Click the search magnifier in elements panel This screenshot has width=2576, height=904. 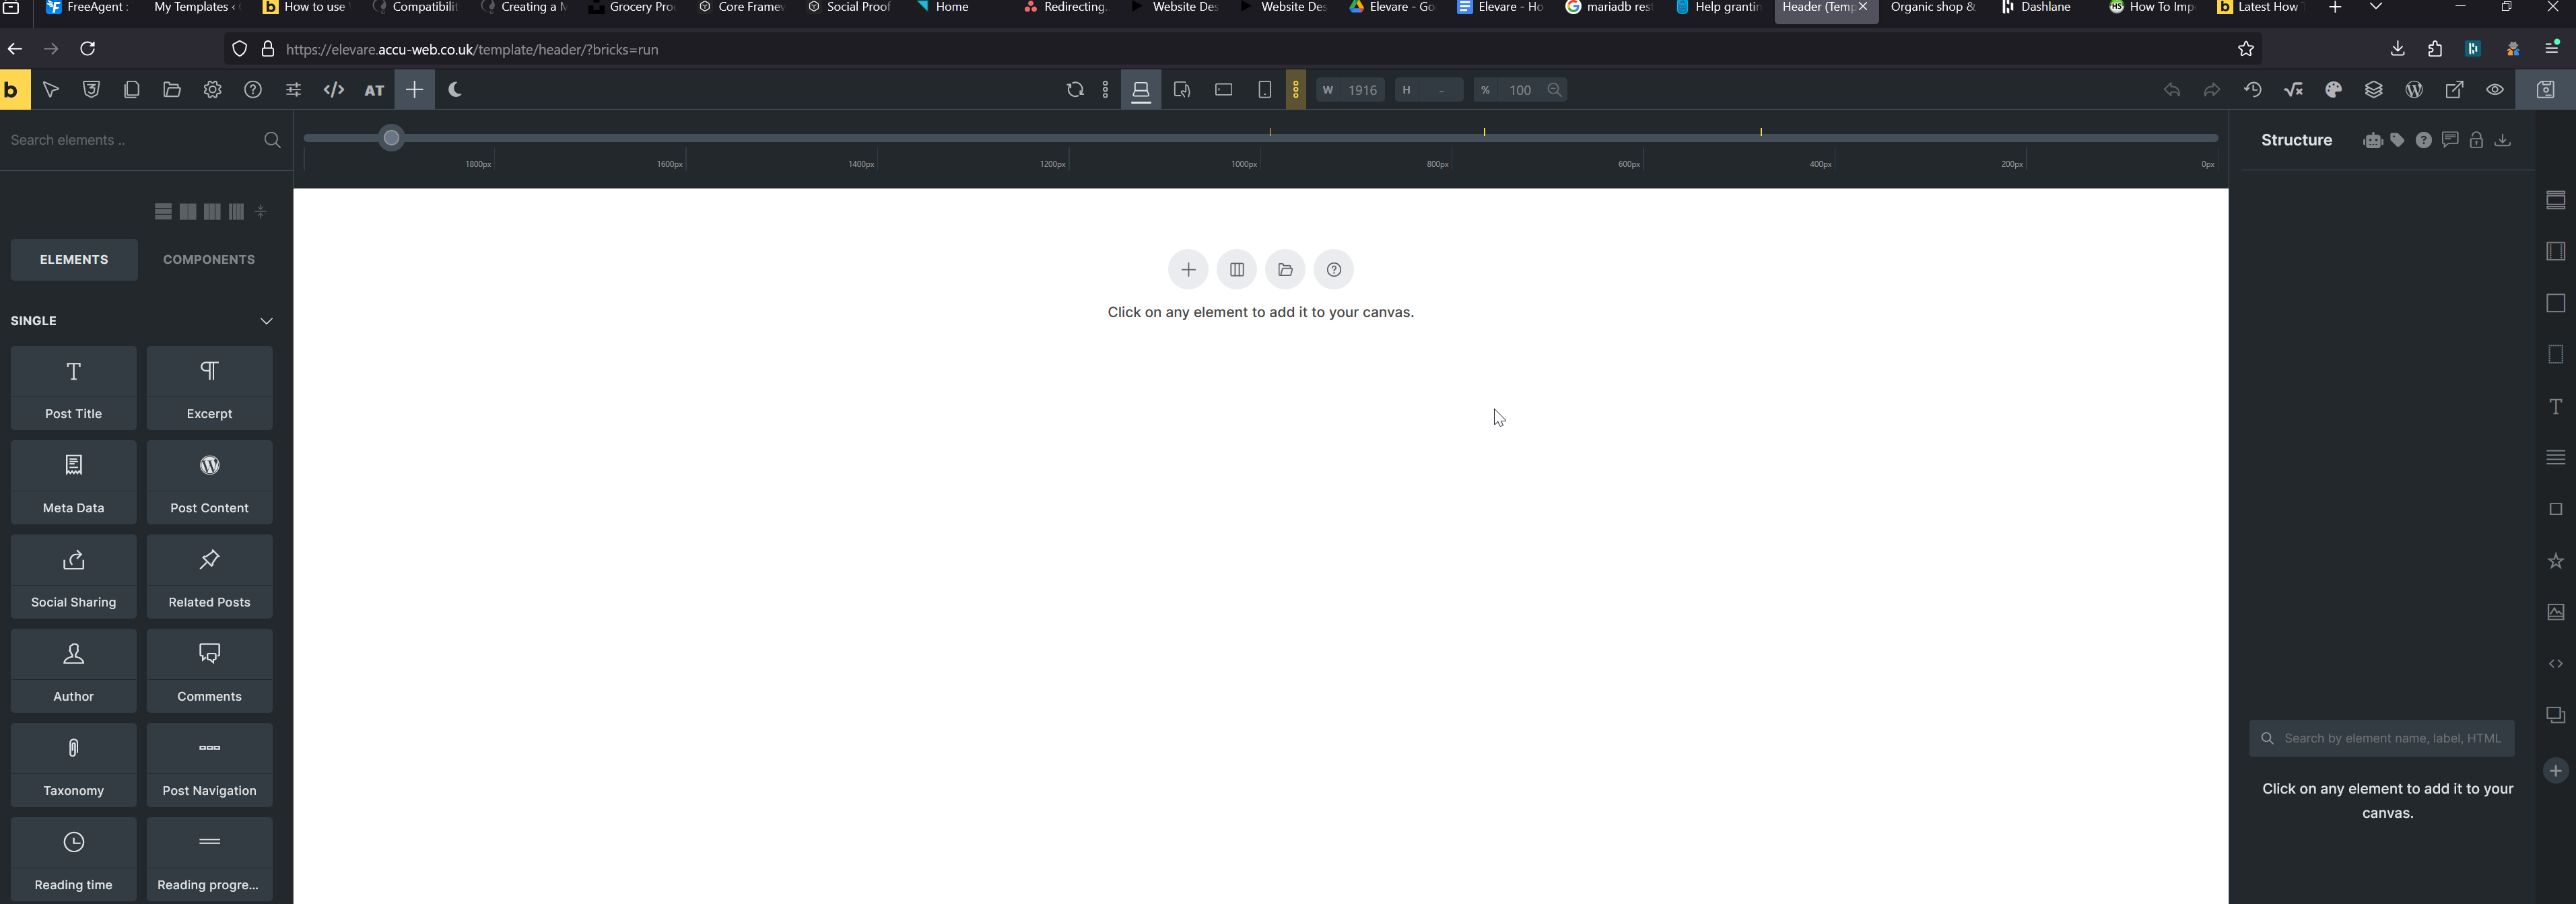(272, 140)
